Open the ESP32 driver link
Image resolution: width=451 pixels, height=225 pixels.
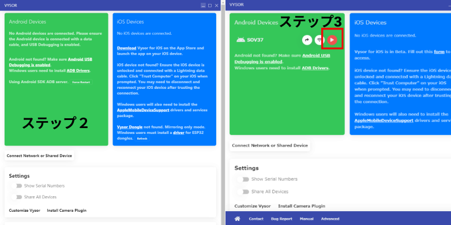(179, 133)
